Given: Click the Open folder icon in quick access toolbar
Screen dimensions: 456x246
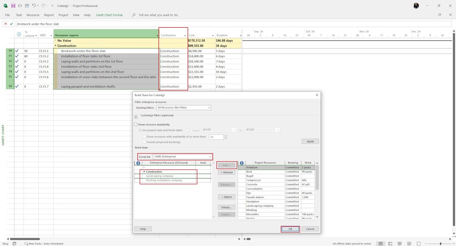Looking at the screenshot, I should click(x=20, y=6).
